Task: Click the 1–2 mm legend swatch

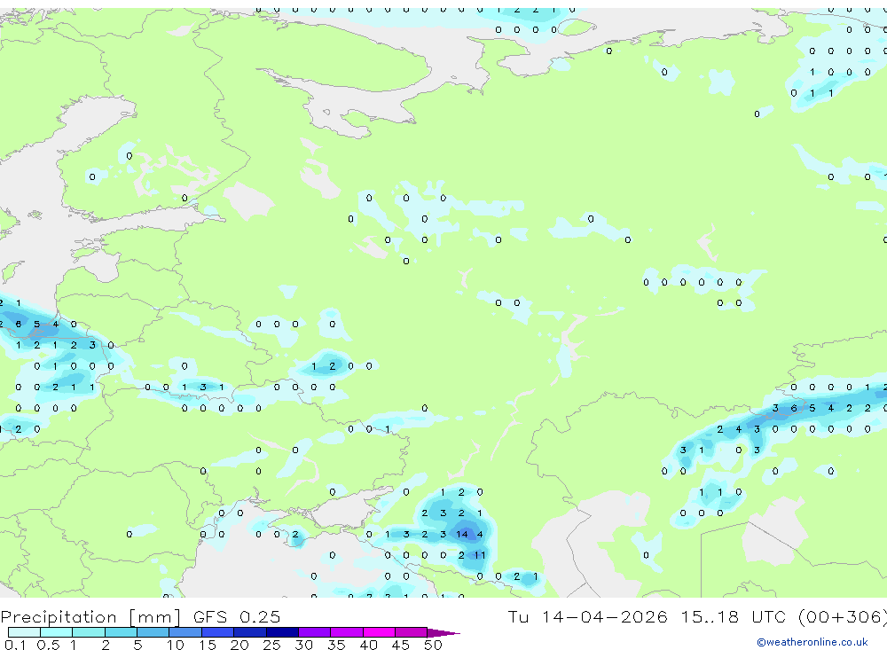Action: (89, 632)
